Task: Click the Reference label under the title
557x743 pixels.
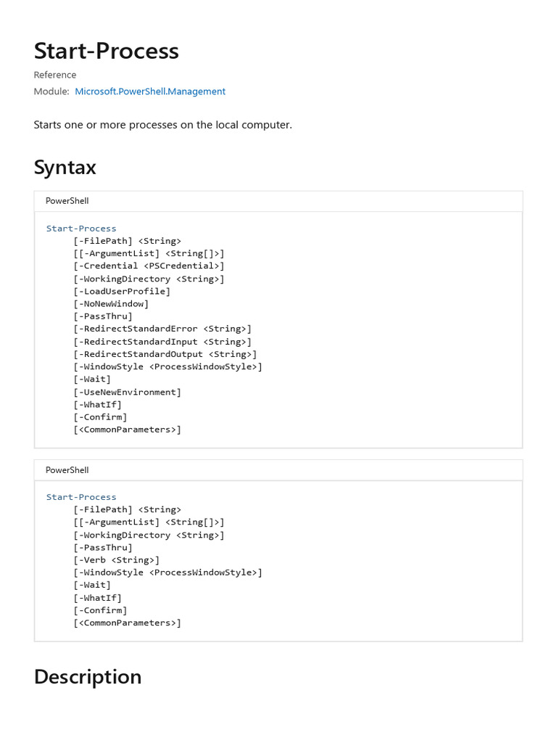Action: click(55, 75)
